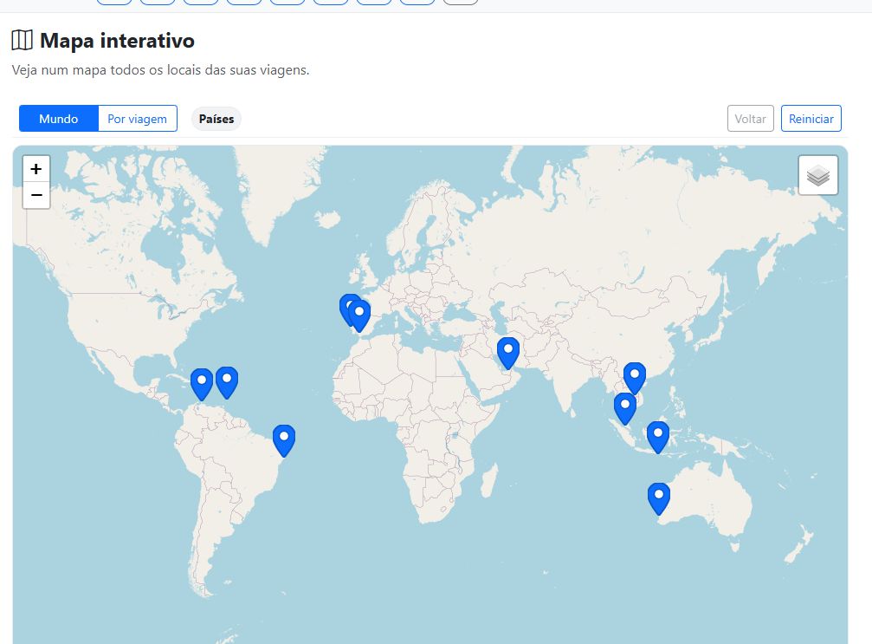Click the western Caribbean marker
Viewport: 872px width, 644px height.
201,384
